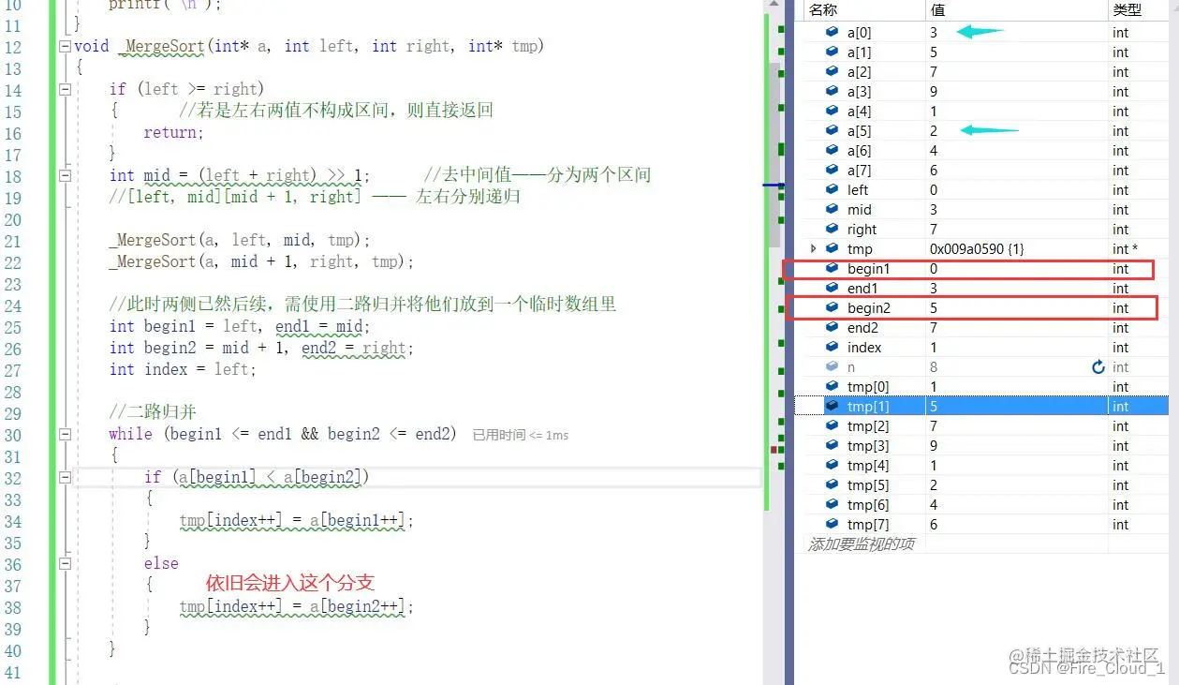Click the cube icon beside tmp[7]
1179x685 pixels.
832,524
